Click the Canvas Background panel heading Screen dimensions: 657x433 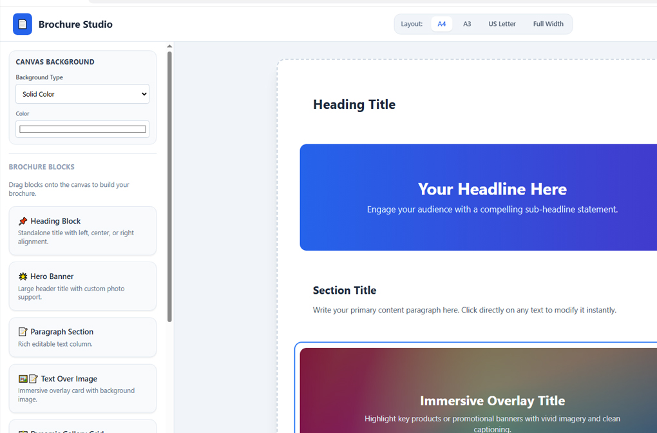point(55,62)
